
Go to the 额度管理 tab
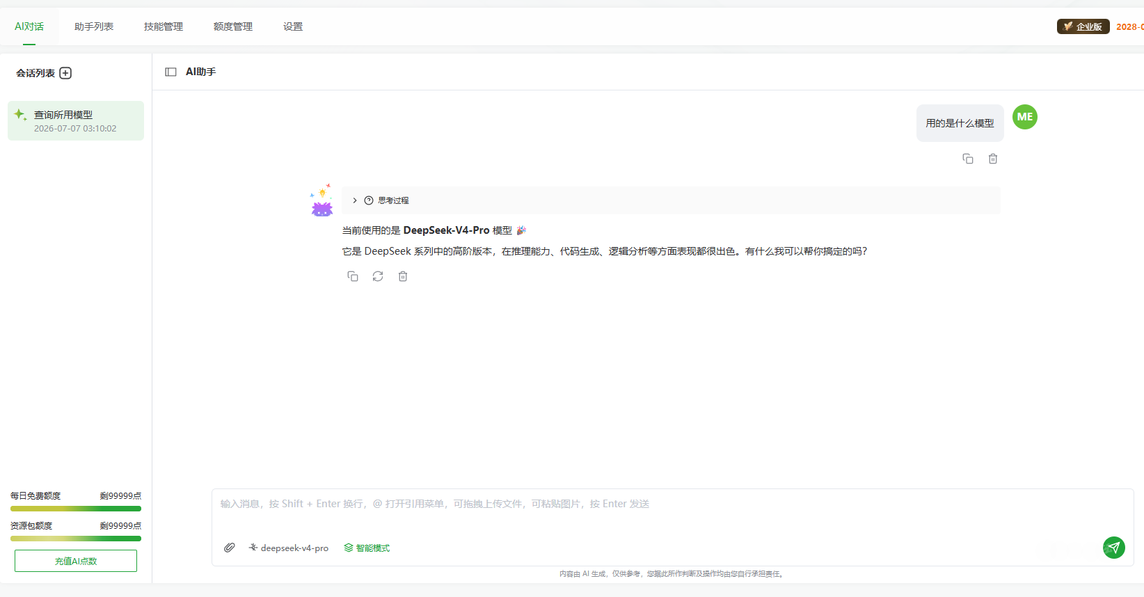click(x=233, y=26)
